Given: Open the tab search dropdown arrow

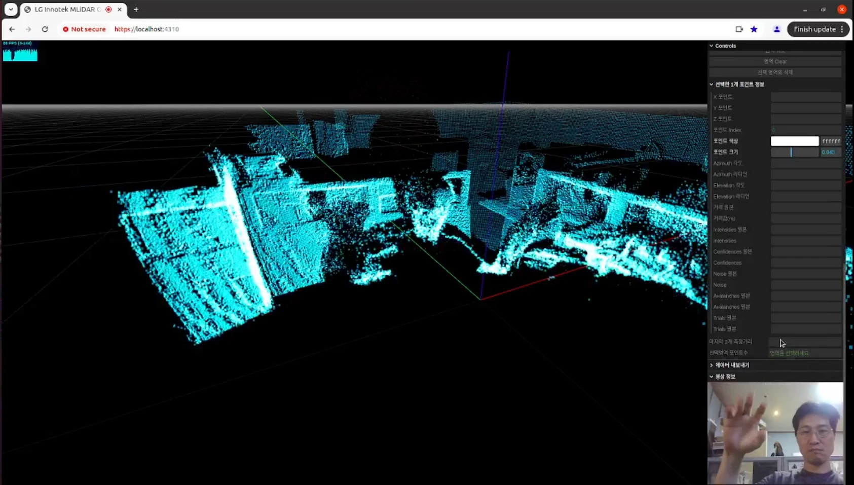Looking at the screenshot, I should pyautogui.click(x=11, y=9).
